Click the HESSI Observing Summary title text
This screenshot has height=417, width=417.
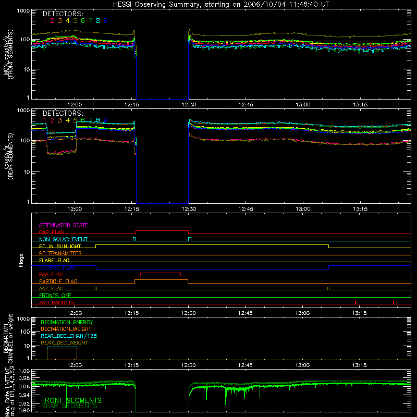point(220,5)
